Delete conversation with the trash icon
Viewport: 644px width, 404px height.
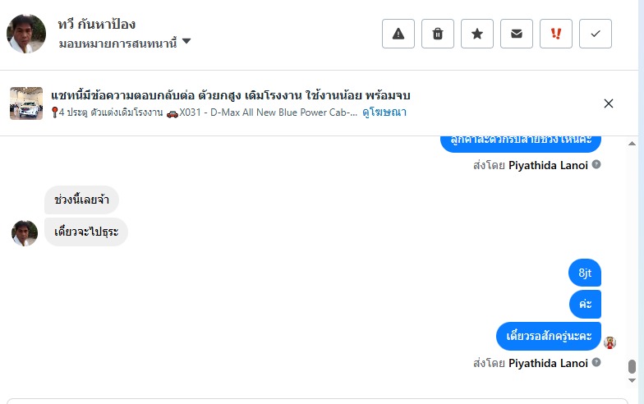tap(438, 34)
